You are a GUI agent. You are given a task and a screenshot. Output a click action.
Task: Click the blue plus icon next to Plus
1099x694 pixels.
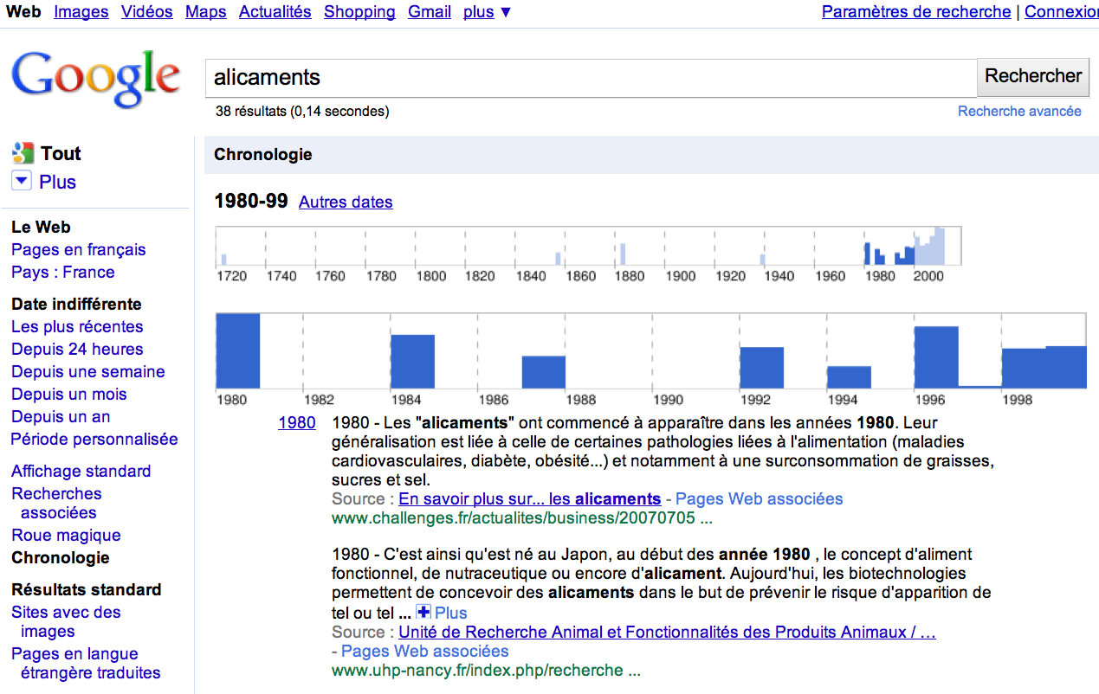pyautogui.click(x=423, y=613)
